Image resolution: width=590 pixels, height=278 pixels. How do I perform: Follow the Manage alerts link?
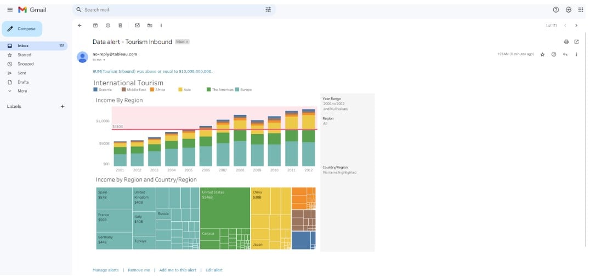(x=105, y=270)
